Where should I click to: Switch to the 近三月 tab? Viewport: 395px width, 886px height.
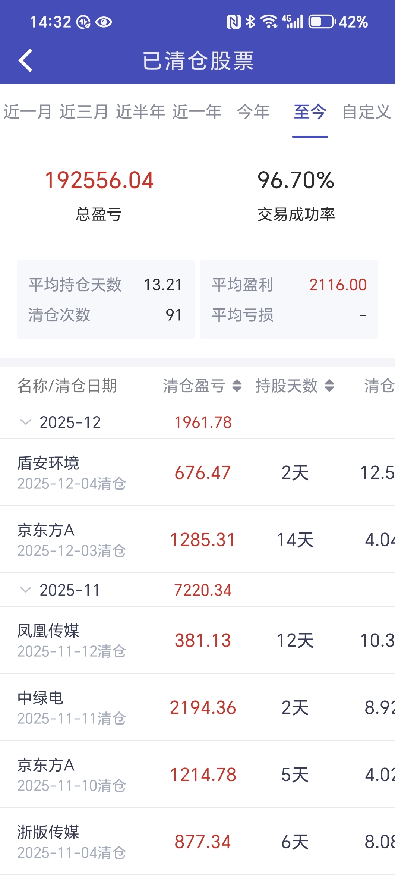(x=84, y=112)
